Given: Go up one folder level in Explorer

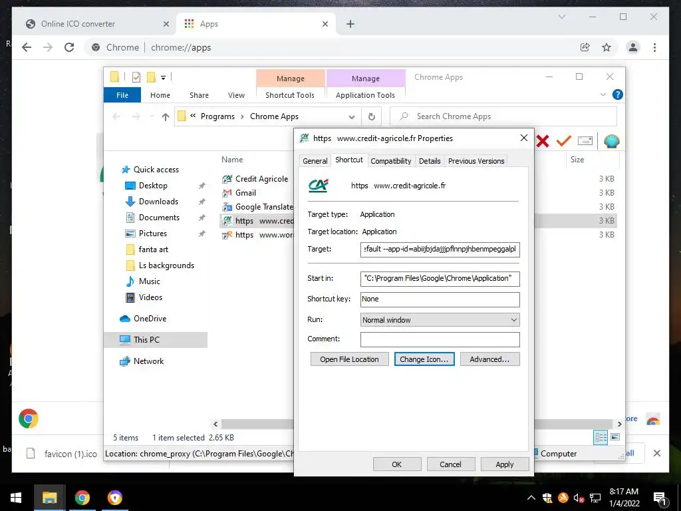Looking at the screenshot, I should 165,116.
